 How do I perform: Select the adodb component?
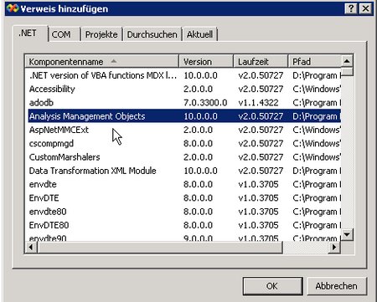(x=184, y=103)
